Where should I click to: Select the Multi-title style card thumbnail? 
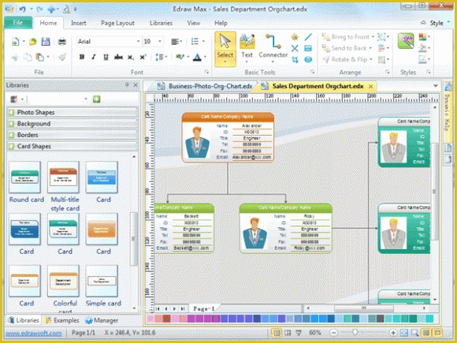[x=63, y=177]
